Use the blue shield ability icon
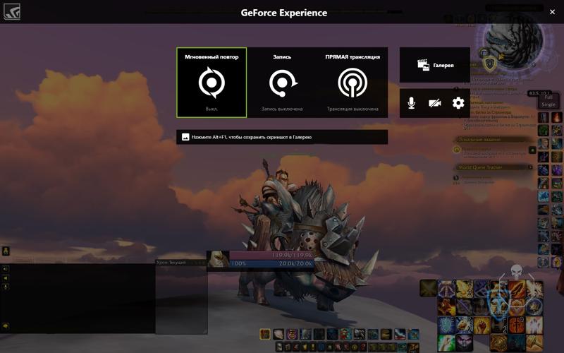The height and width of the screenshot is (353, 564). pyautogui.click(x=446, y=325)
